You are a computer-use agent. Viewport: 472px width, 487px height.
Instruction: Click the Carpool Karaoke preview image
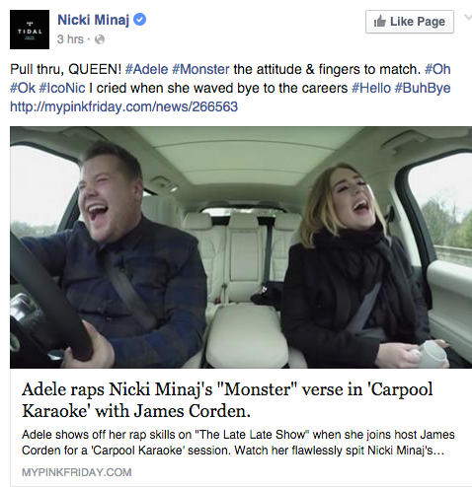click(241, 247)
